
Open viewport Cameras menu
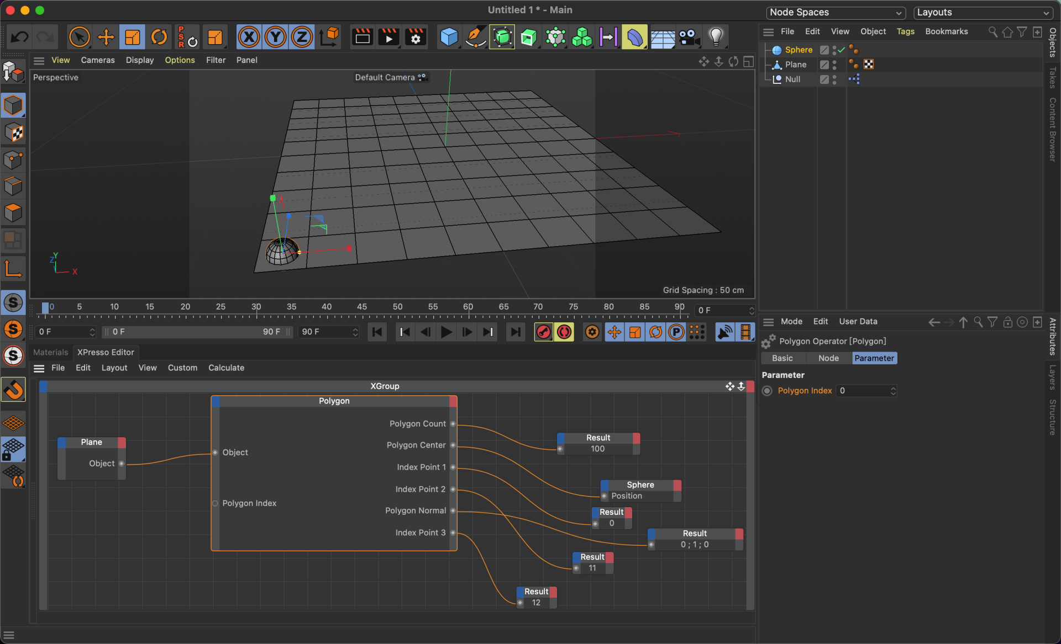point(98,60)
